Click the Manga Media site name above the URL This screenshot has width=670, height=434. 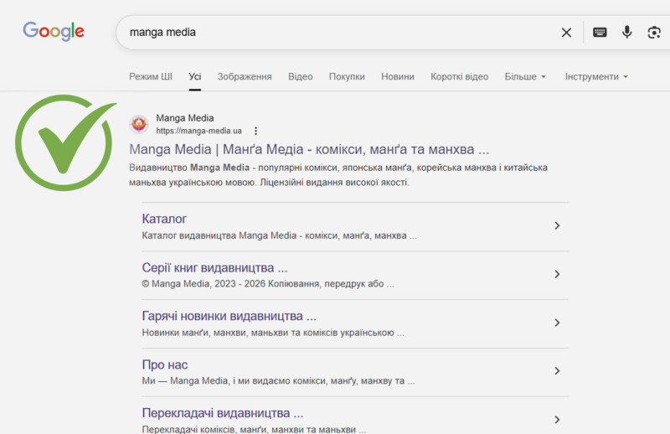pyautogui.click(x=184, y=118)
